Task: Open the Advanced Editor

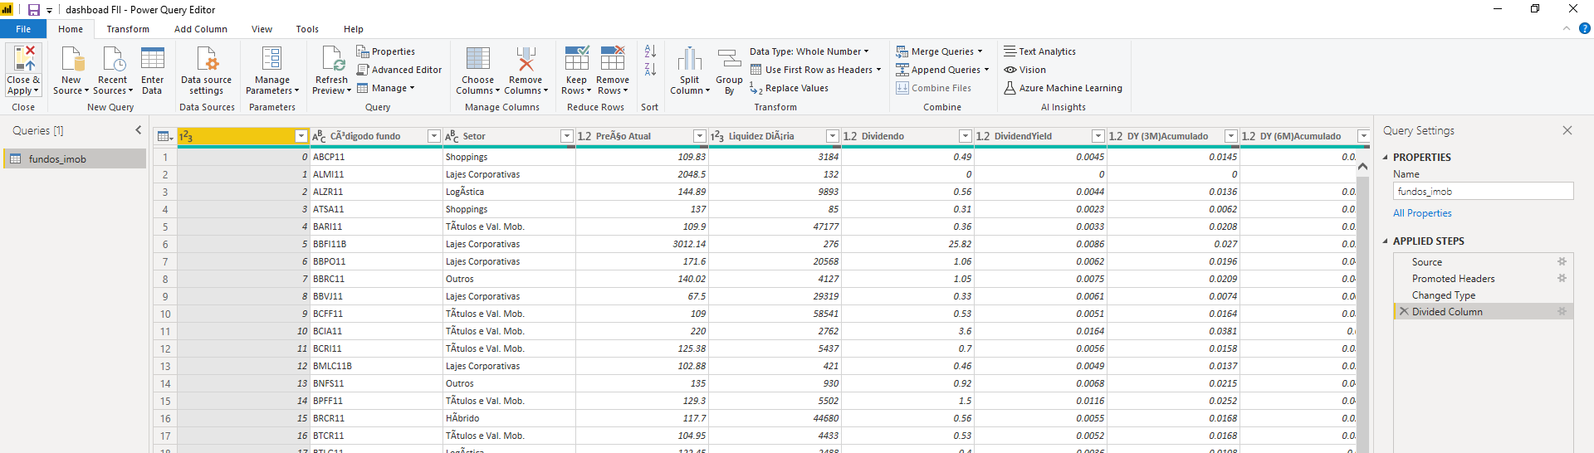Action: (399, 70)
